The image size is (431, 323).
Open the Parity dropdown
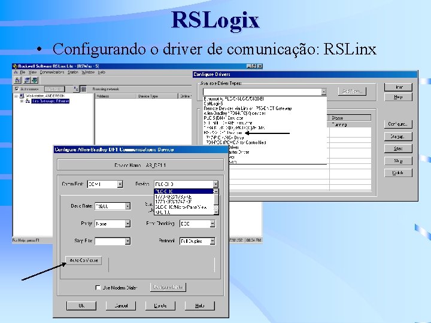[128, 224]
